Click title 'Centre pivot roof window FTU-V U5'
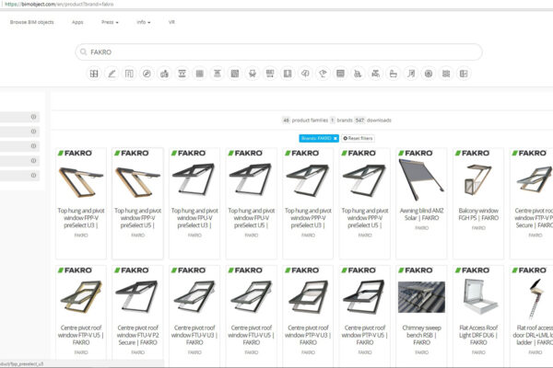Image resolution: width=553 pixels, height=368 pixels. point(252,335)
